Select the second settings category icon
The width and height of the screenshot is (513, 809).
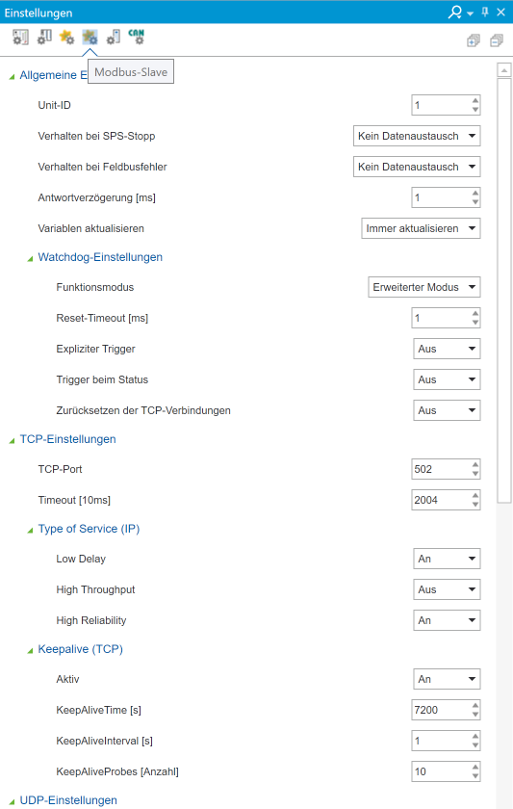(44, 38)
